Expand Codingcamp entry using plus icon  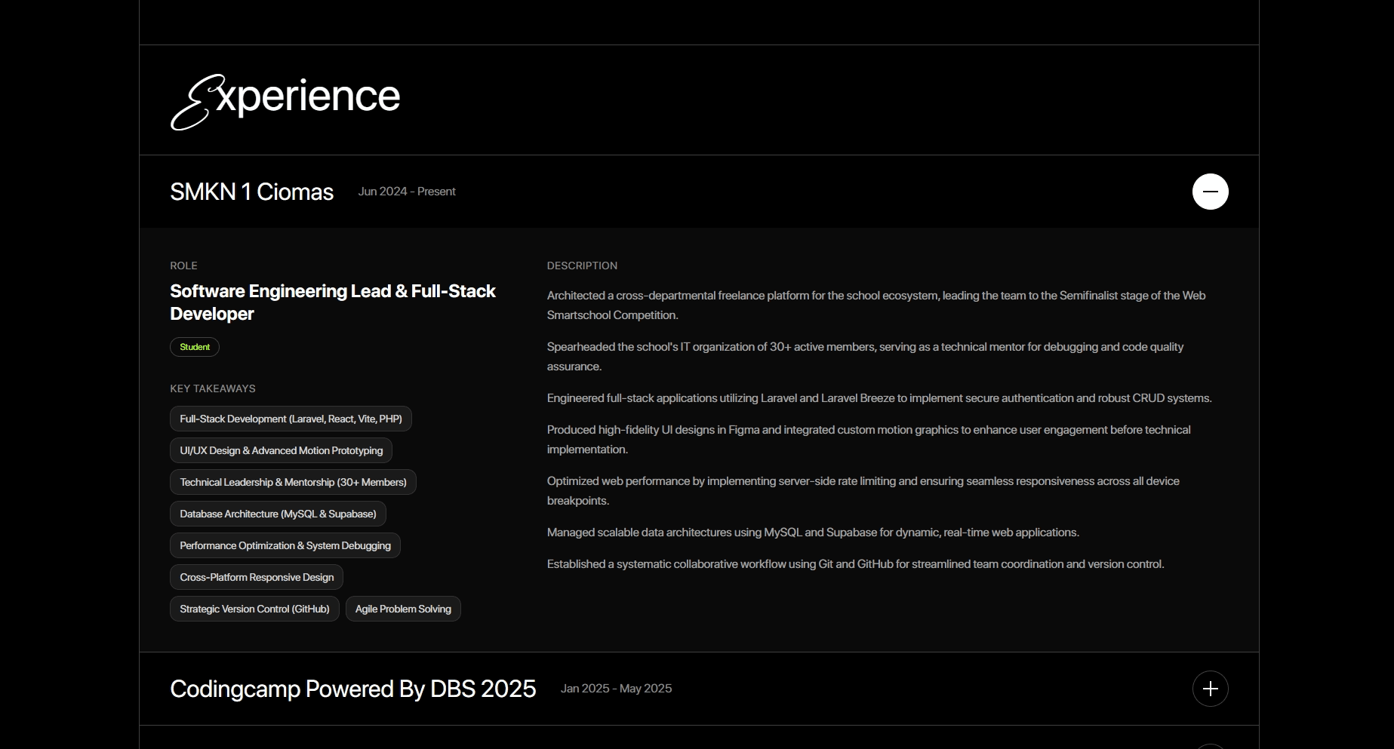[1210, 689]
